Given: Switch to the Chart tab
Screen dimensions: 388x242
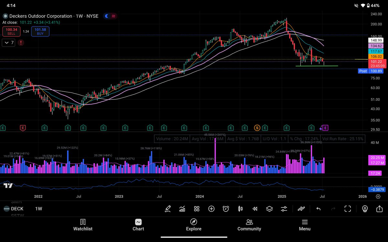Looking at the screenshot, I should (x=138, y=225).
